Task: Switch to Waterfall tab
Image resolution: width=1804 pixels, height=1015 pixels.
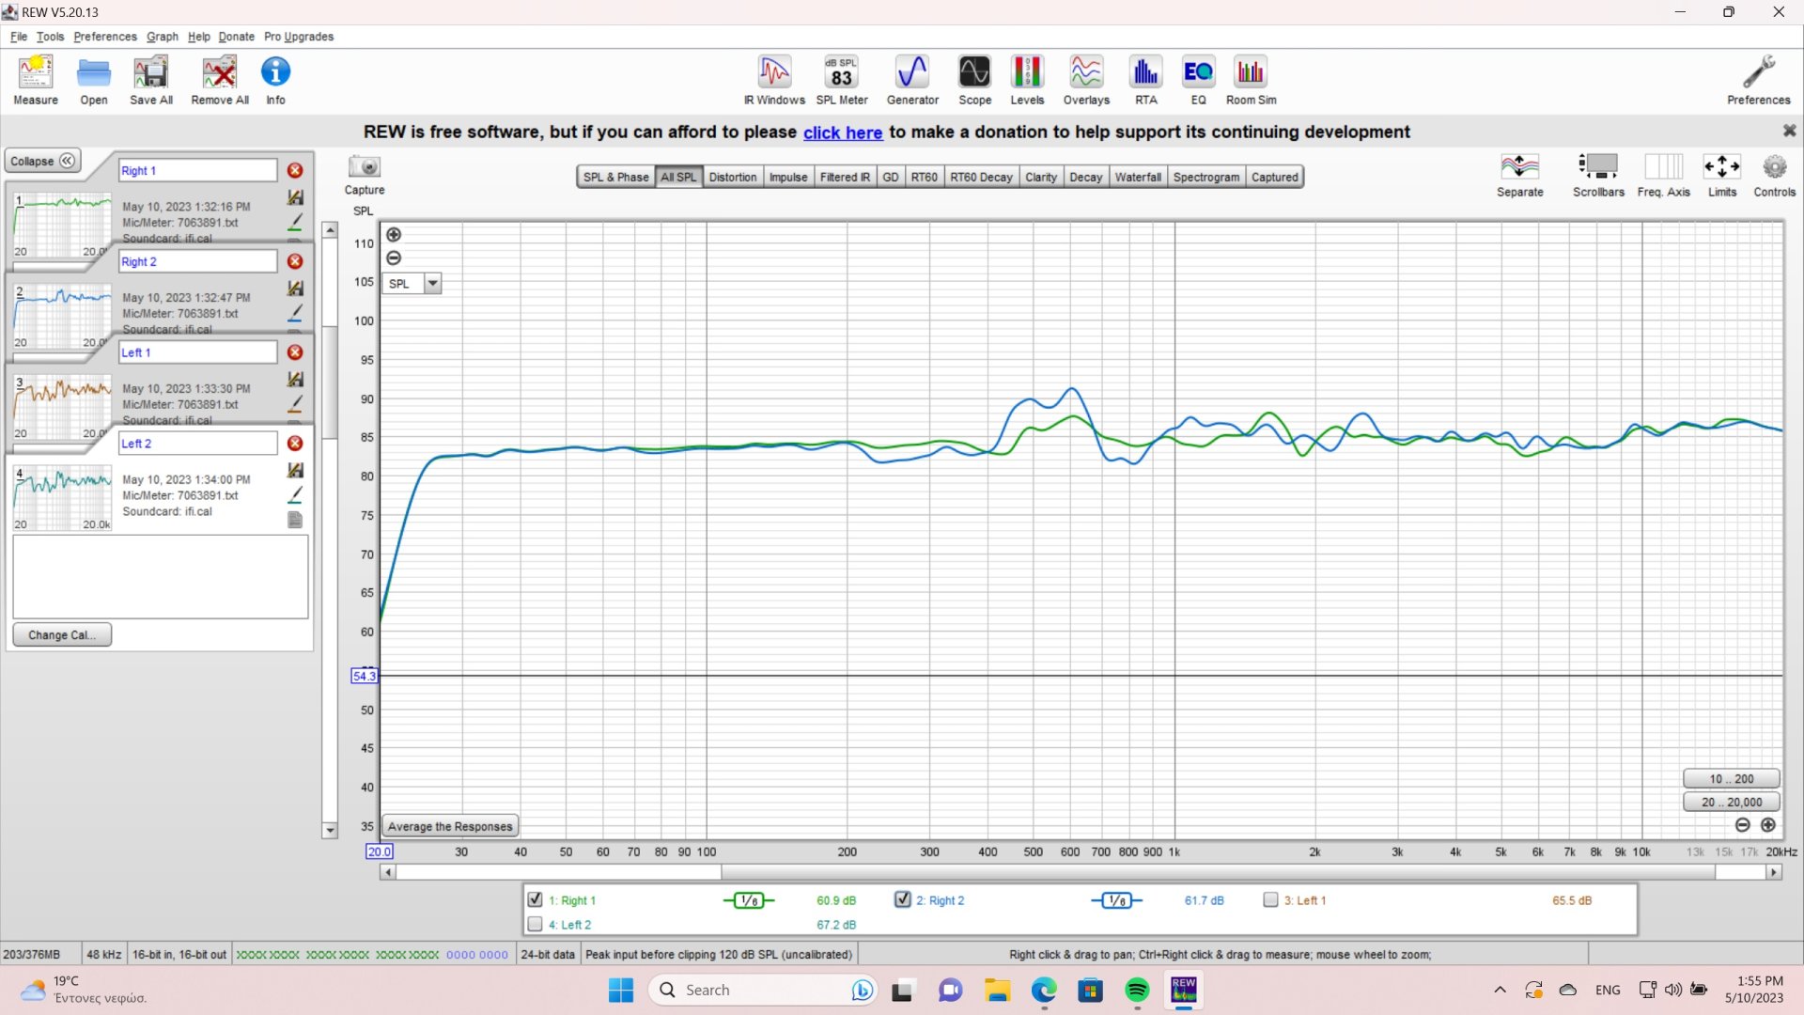Action: point(1138,177)
